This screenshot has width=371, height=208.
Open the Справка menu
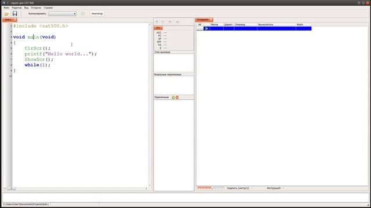point(48,8)
